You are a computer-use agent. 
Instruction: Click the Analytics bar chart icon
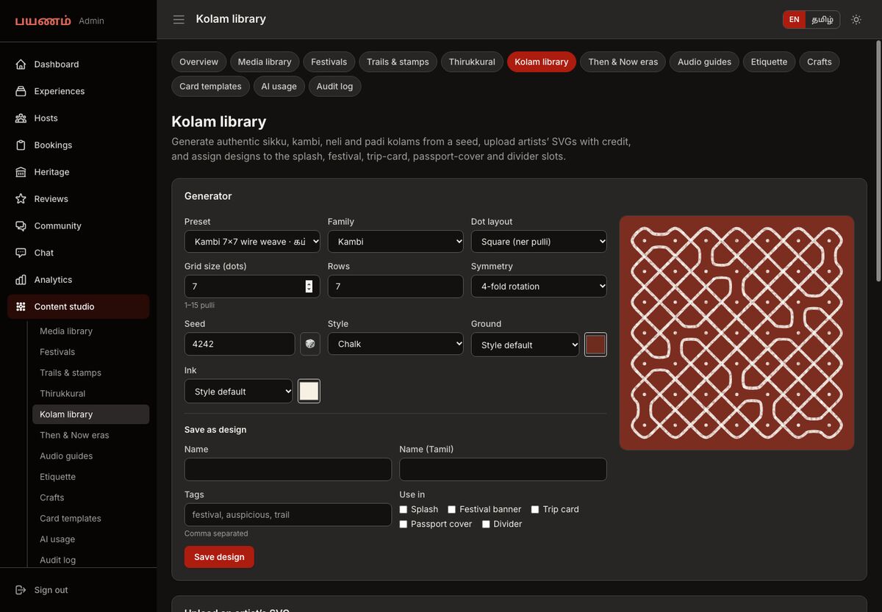click(x=21, y=280)
